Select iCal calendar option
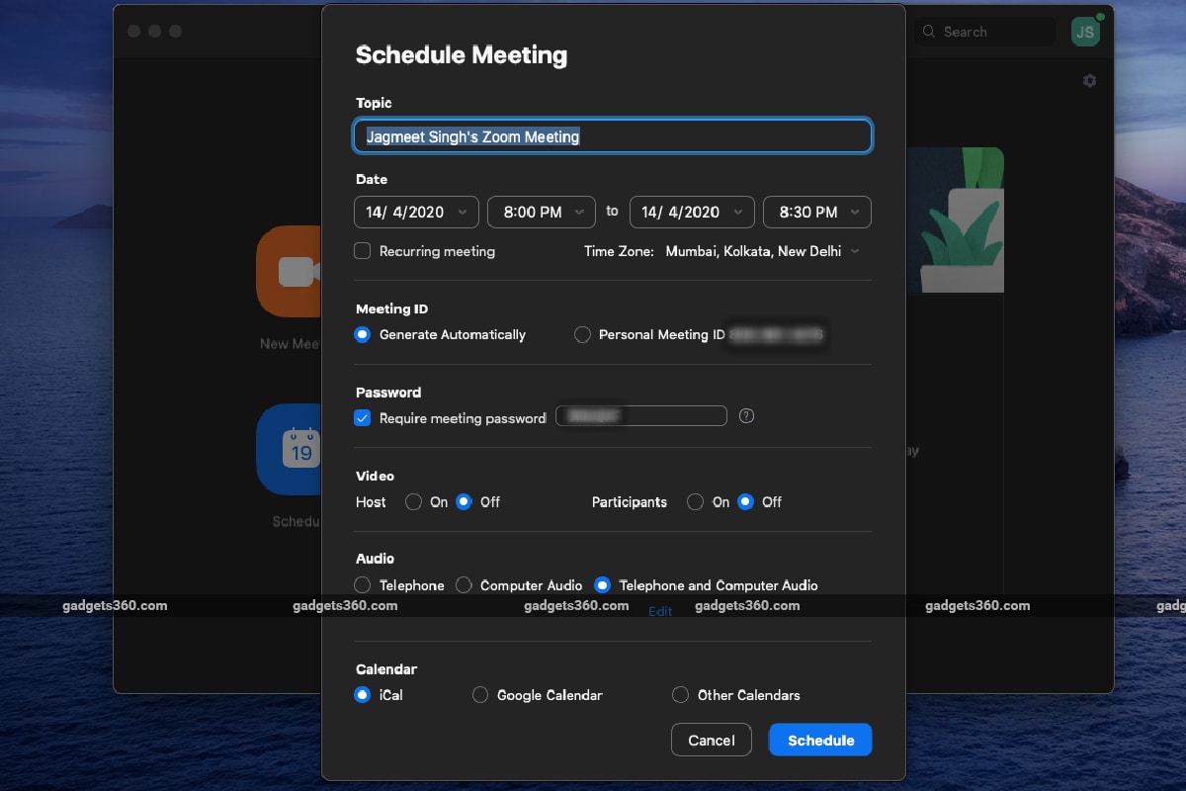 (363, 695)
